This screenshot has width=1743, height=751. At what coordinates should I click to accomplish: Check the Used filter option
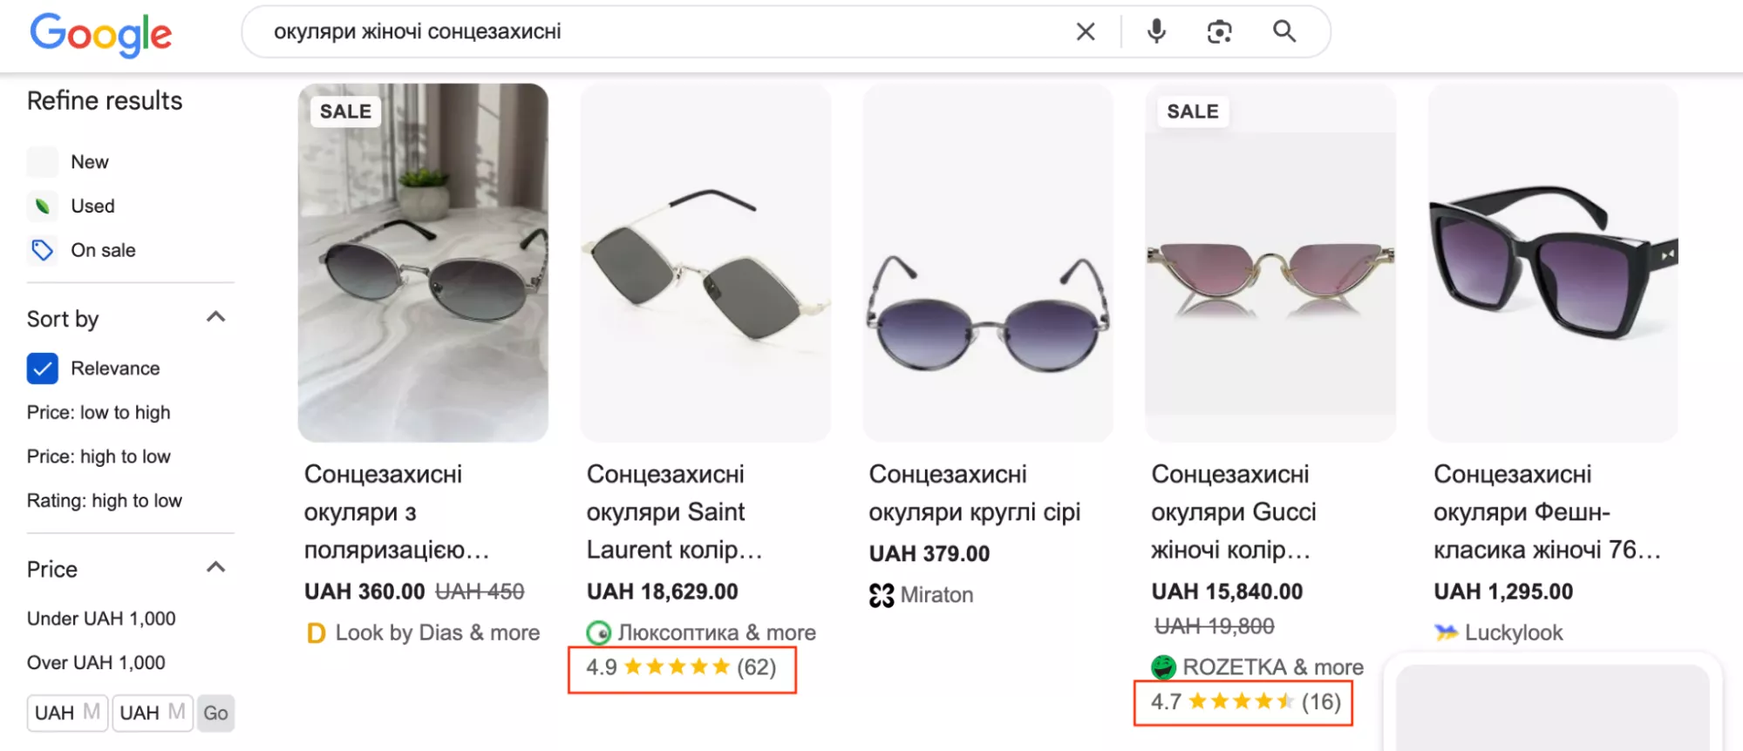coord(42,206)
